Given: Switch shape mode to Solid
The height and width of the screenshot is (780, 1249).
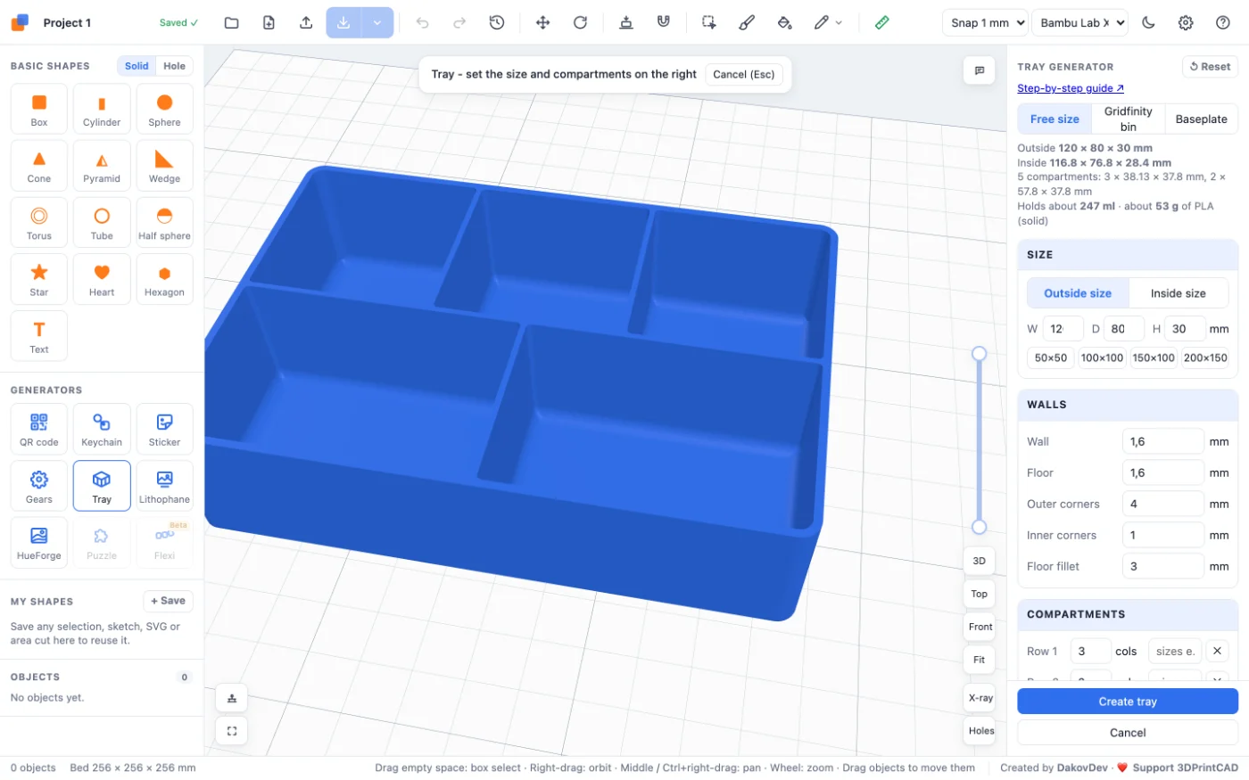Looking at the screenshot, I should 136,66.
